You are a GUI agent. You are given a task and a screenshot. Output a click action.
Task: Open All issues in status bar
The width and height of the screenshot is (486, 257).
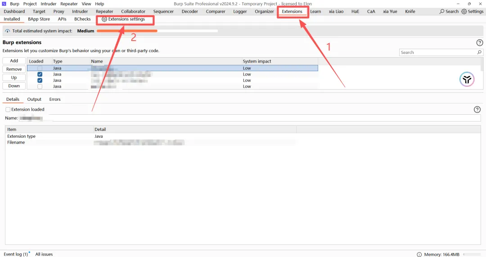44,254
